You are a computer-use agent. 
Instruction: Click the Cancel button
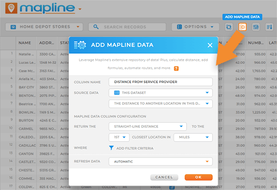click(164, 178)
